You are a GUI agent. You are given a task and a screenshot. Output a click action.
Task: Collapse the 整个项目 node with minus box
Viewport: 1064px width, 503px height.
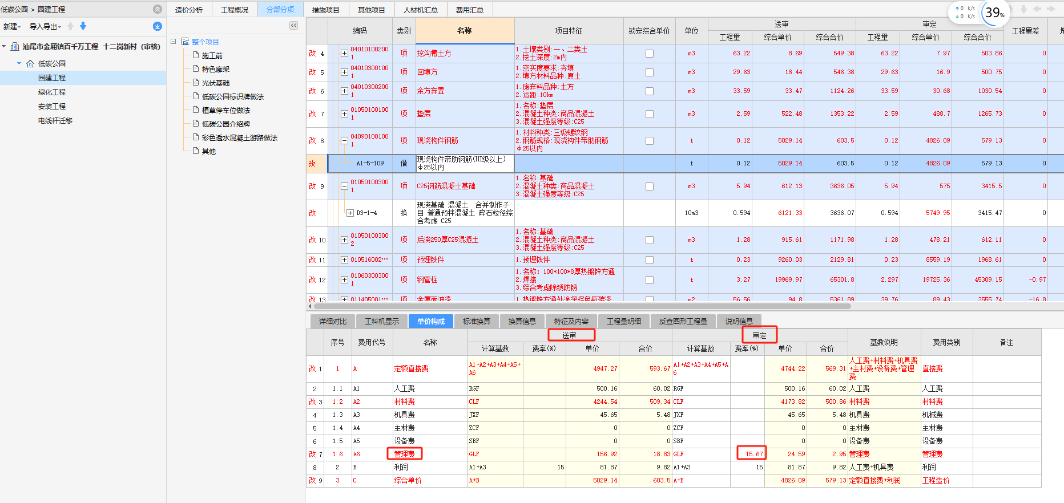[174, 42]
